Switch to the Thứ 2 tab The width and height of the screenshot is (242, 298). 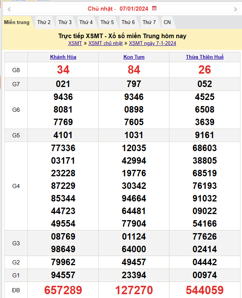[x=44, y=23]
